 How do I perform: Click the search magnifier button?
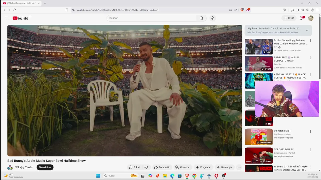point(201,18)
